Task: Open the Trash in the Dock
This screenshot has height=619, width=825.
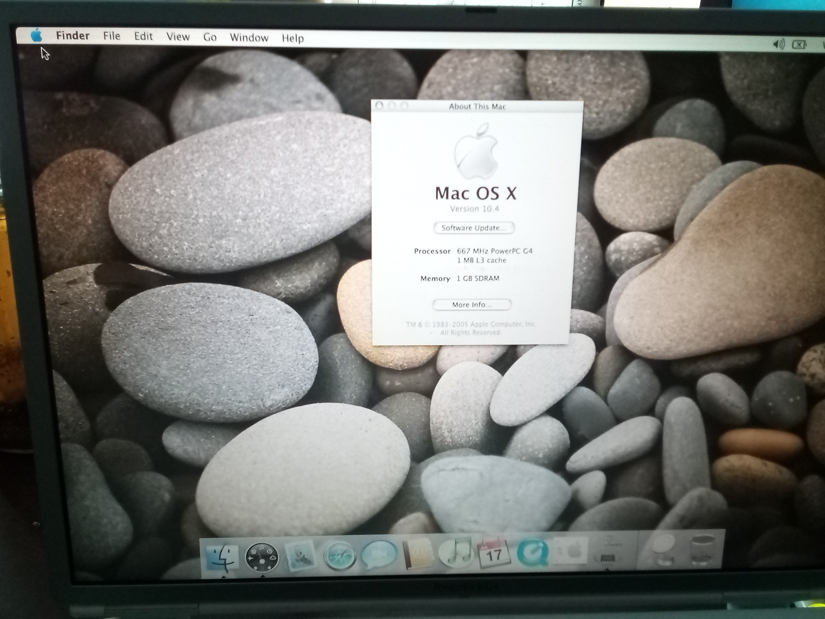Action: pyautogui.click(x=702, y=551)
